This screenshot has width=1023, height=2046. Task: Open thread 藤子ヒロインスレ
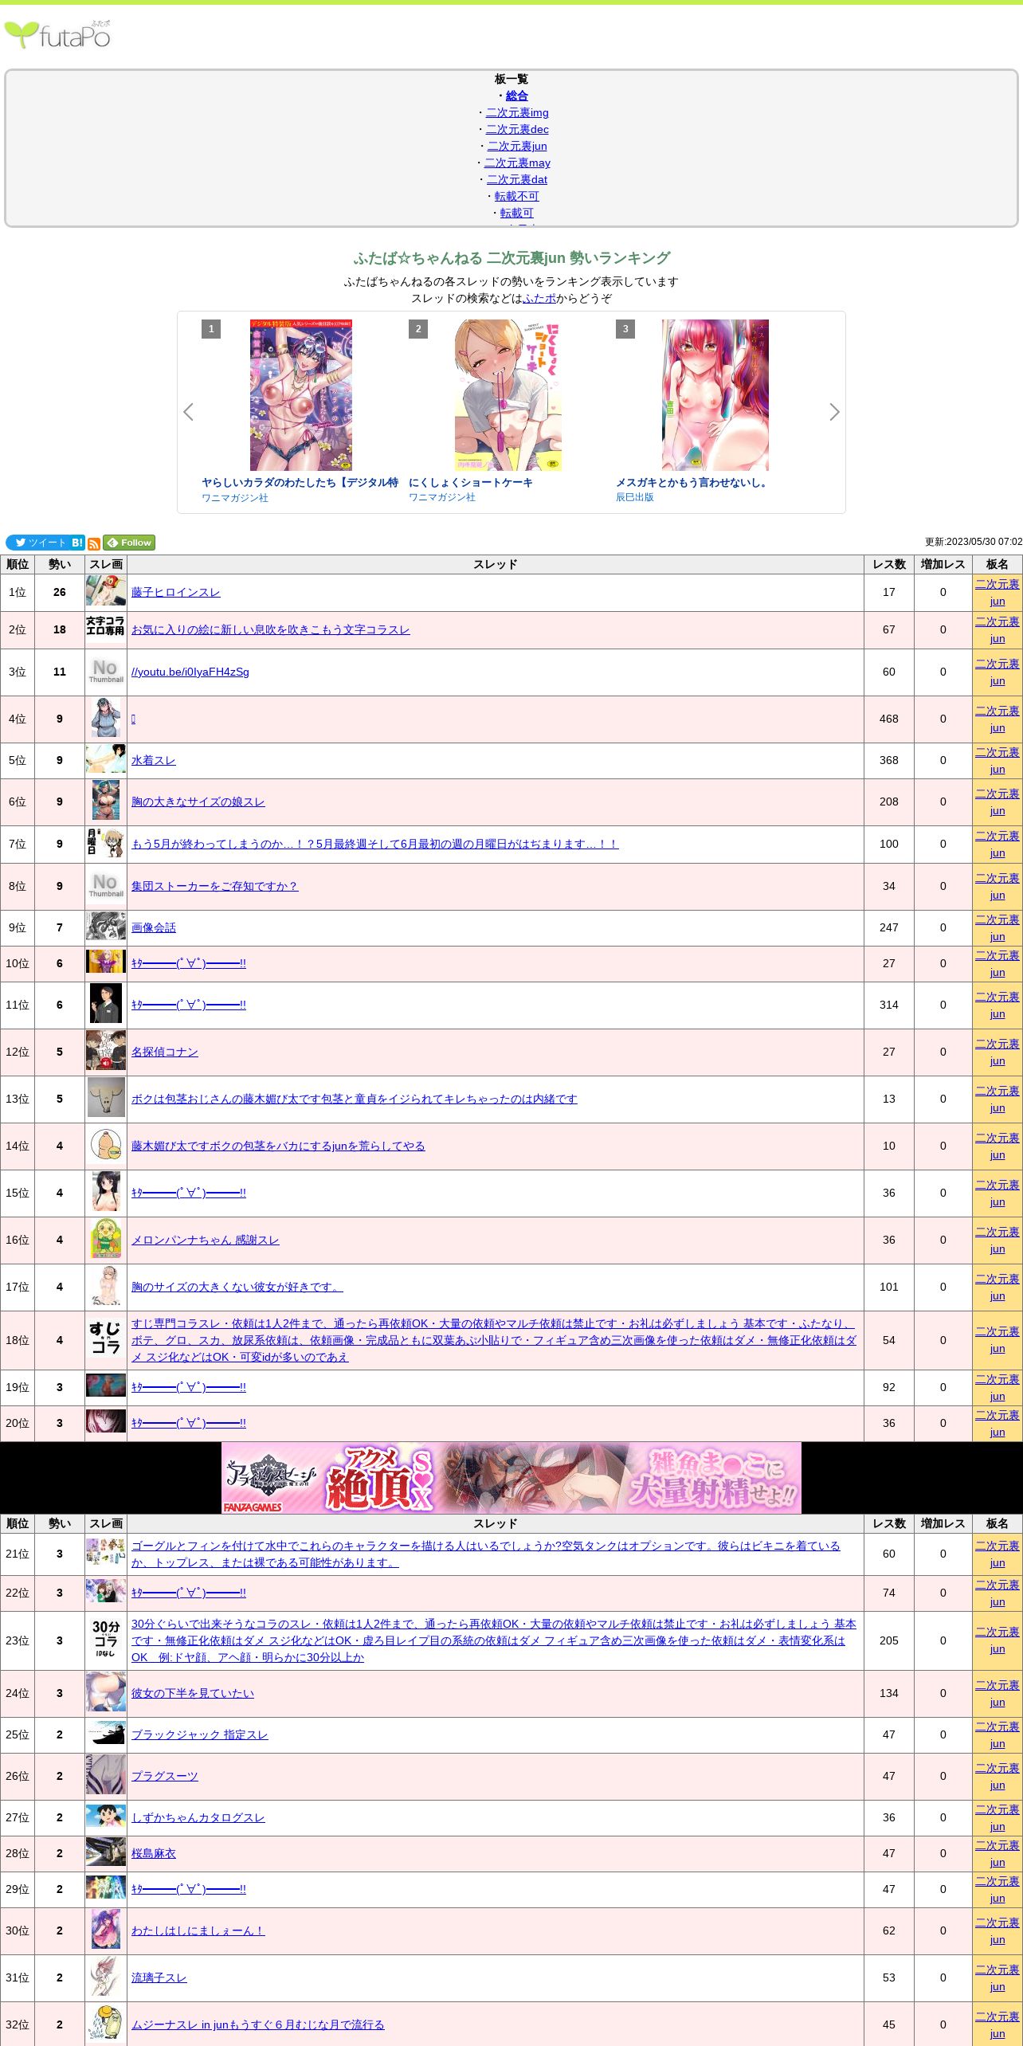pyautogui.click(x=176, y=592)
